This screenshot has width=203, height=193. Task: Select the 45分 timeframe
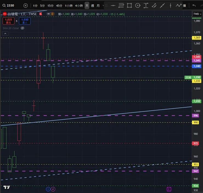coord(59,6)
